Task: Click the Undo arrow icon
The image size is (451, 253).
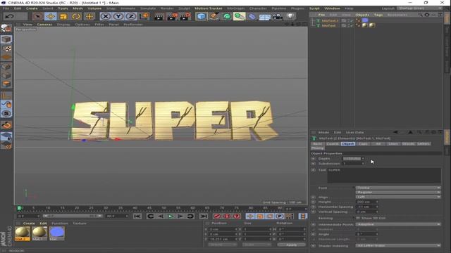Action: (9, 16)
